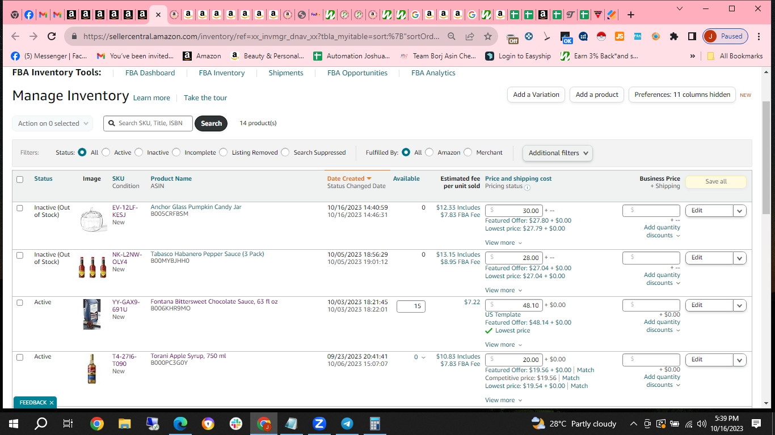This screenshot has width=775, height=435.
Task: Open the Take the tour link
Action: (205, 98)
